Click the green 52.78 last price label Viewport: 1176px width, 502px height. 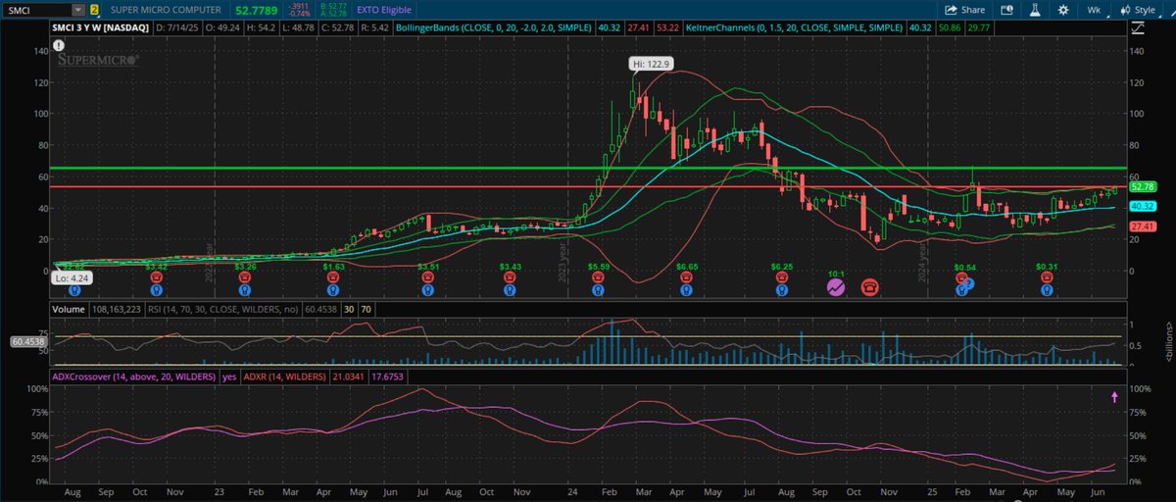[1144, 186]
